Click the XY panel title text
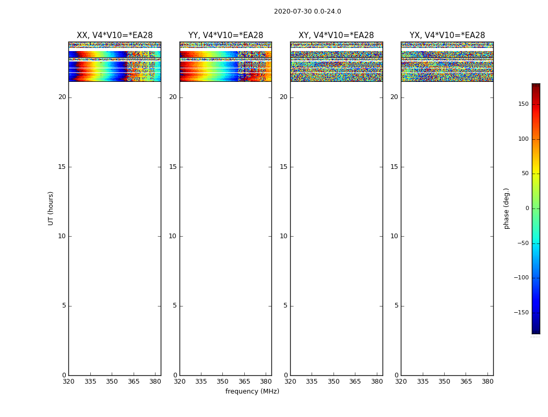The width and height of the screenshot is (548, 417). pyautogui.click(x=336, y=35)
